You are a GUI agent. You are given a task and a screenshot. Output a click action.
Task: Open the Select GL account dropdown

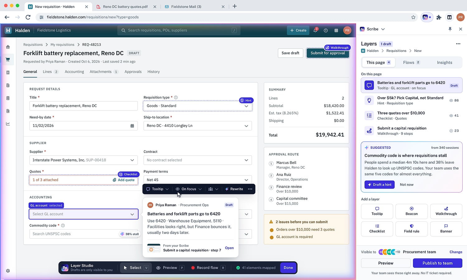[x=83, y=214]
